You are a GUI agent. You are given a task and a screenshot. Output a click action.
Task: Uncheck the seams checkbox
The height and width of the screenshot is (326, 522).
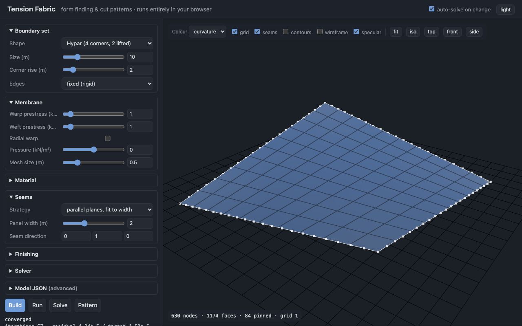click(257, 31)
